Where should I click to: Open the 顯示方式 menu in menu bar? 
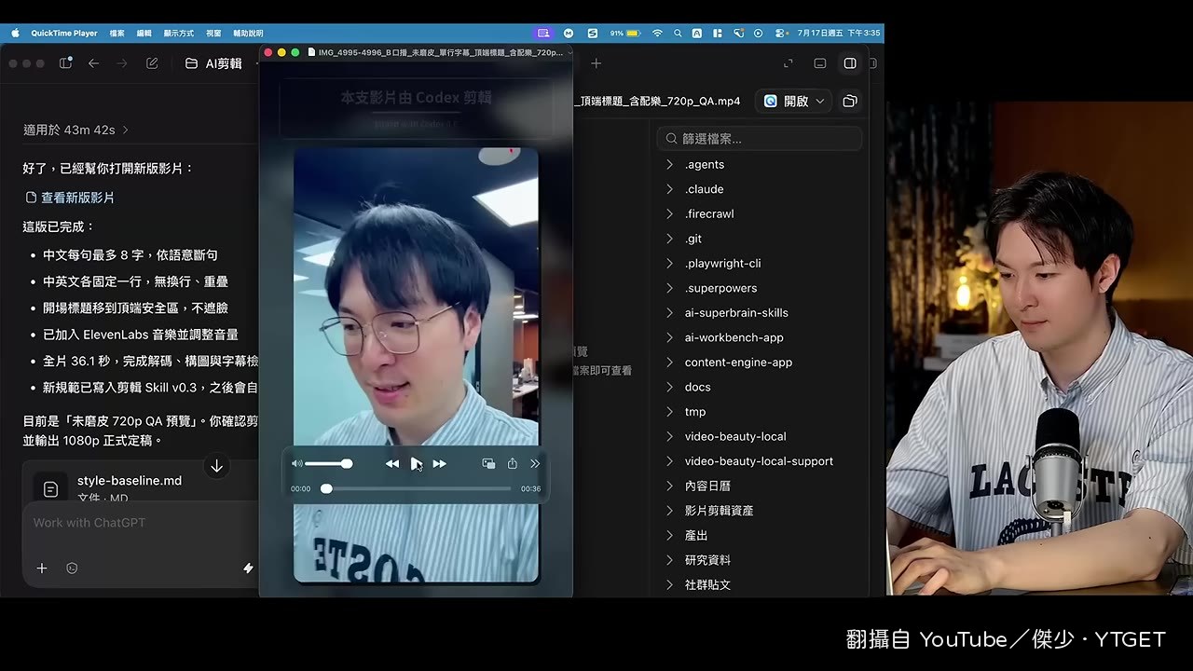(179, 33)
